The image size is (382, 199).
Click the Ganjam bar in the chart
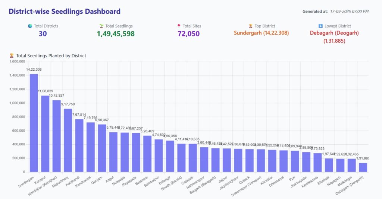tap(102, 148)
